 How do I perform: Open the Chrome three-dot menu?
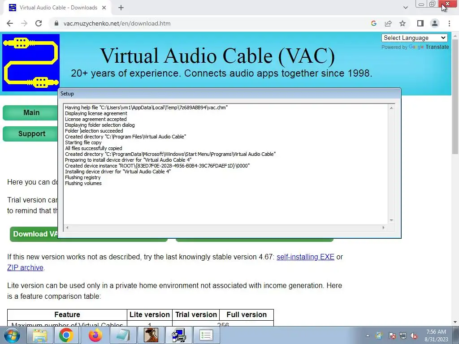click(x=449, y=23)
